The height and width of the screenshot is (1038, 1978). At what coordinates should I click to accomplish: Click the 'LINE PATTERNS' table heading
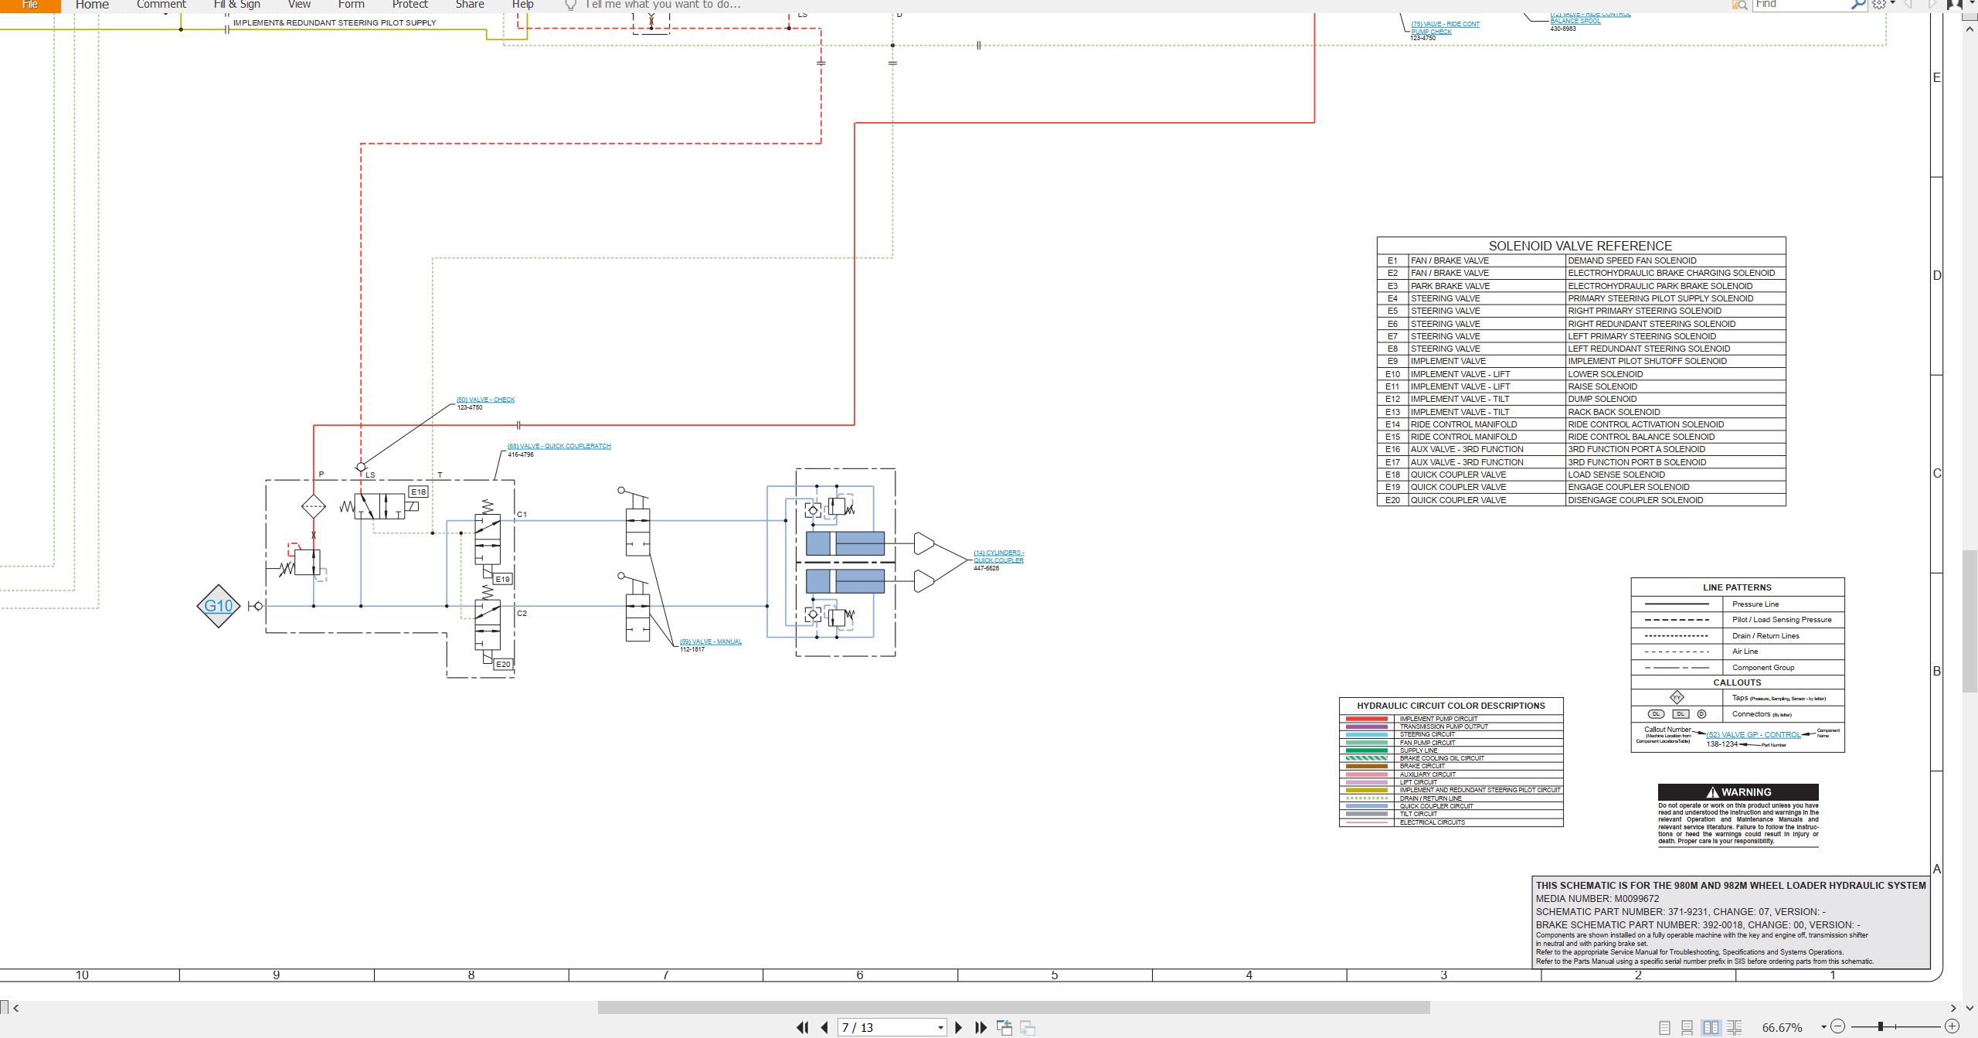[1737, 587]
